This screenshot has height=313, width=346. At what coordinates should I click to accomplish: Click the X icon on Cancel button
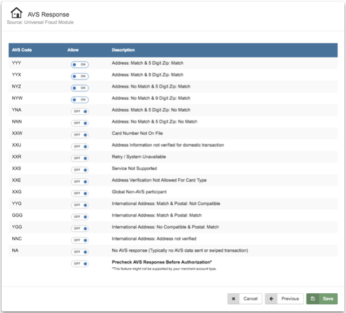[x=234, y=299]
